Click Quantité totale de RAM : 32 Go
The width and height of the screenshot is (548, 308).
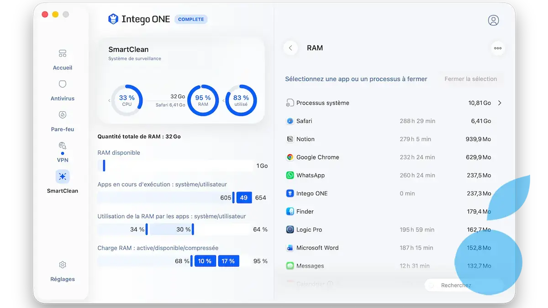pyautogui.click(x=139, y=136)
